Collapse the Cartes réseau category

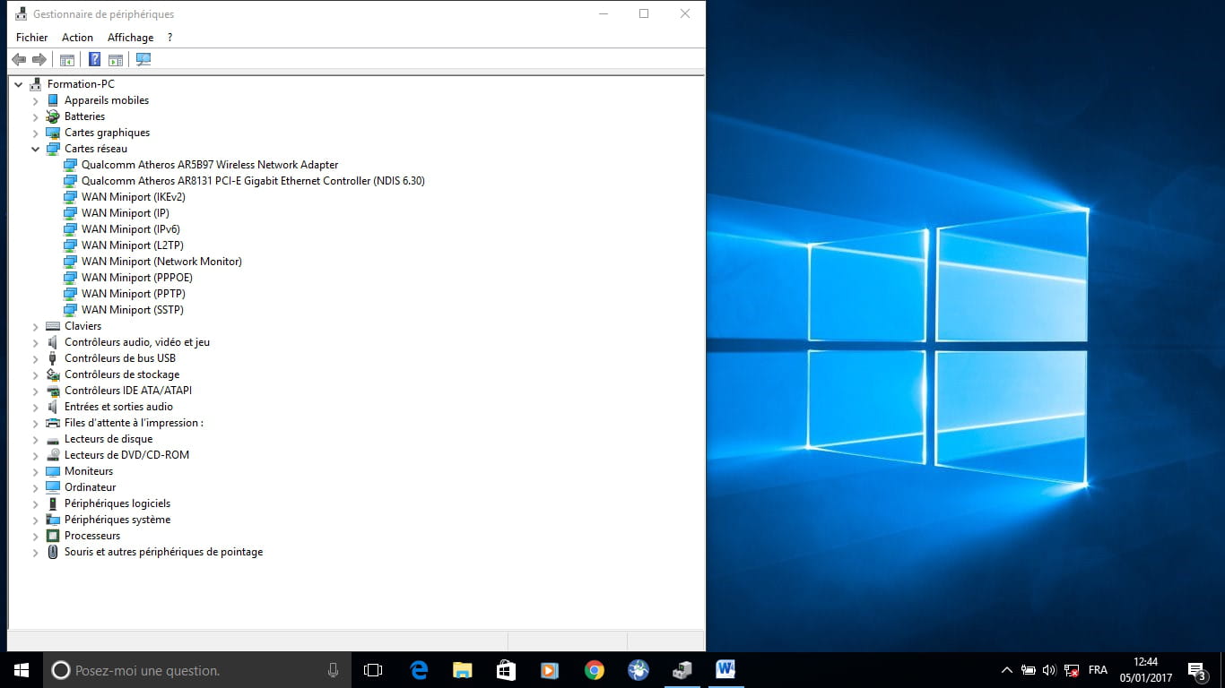[36, 149]
